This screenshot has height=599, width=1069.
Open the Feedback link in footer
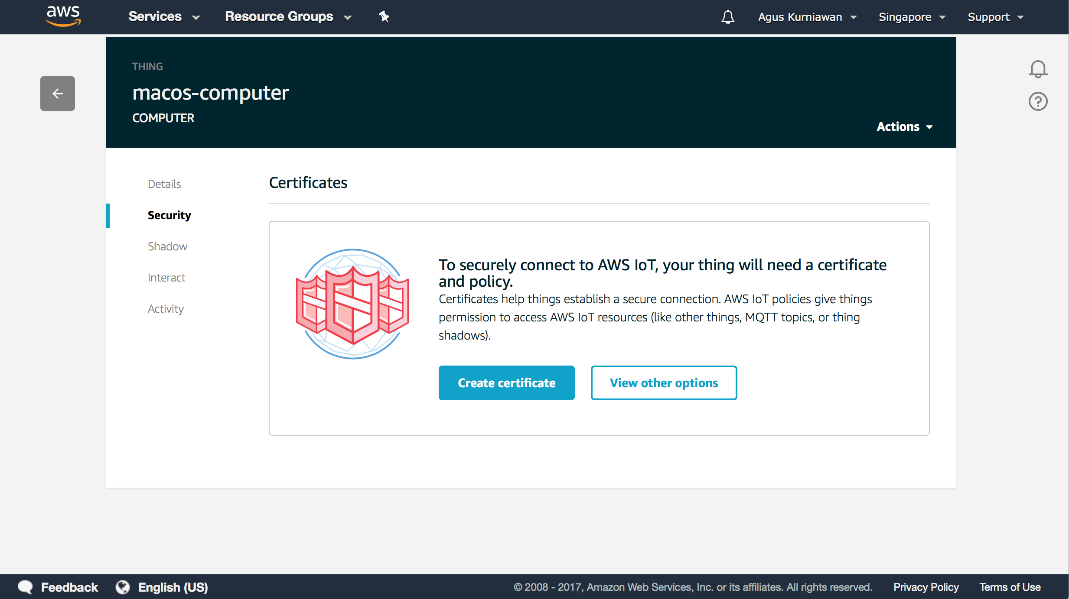[x=69, y=587]
